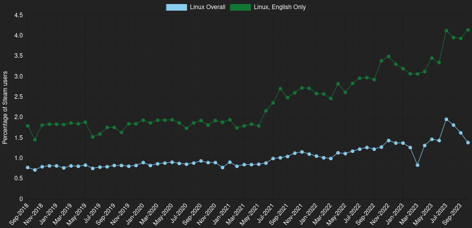
Task: Click the first green data point at Sep-2018
Action: (x=27, y=126)
